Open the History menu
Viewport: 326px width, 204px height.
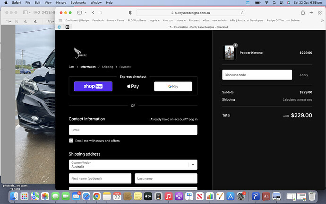click(61, 2)
